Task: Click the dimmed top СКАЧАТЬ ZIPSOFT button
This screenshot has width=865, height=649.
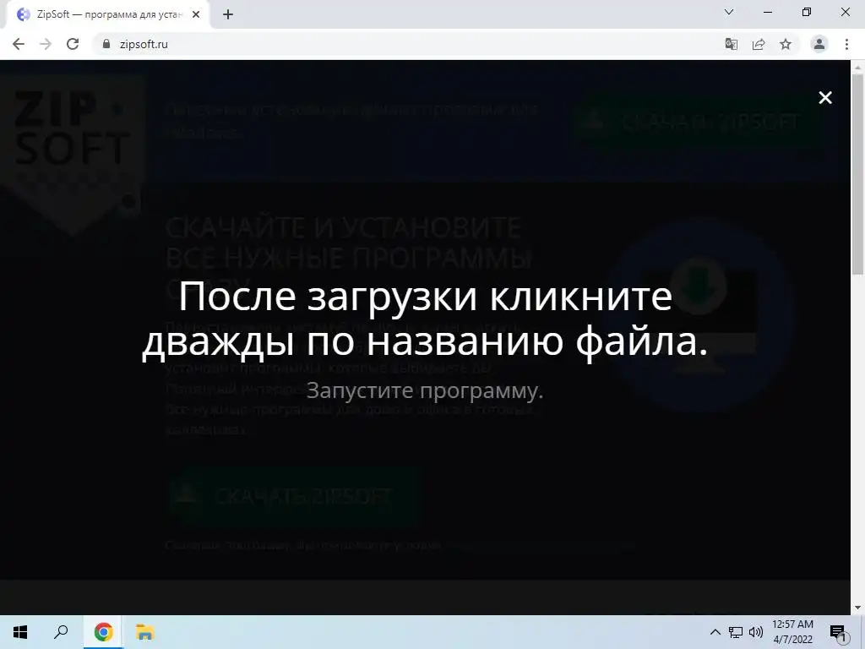Action: click(x=699, y=121)
